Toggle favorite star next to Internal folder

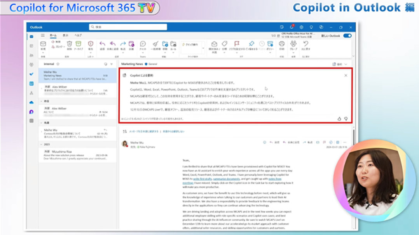click(x=58, y=64)
